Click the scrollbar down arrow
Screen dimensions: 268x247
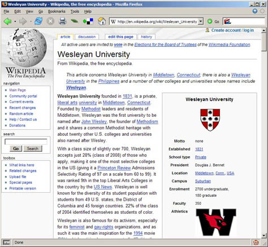[x=264, y=236]
